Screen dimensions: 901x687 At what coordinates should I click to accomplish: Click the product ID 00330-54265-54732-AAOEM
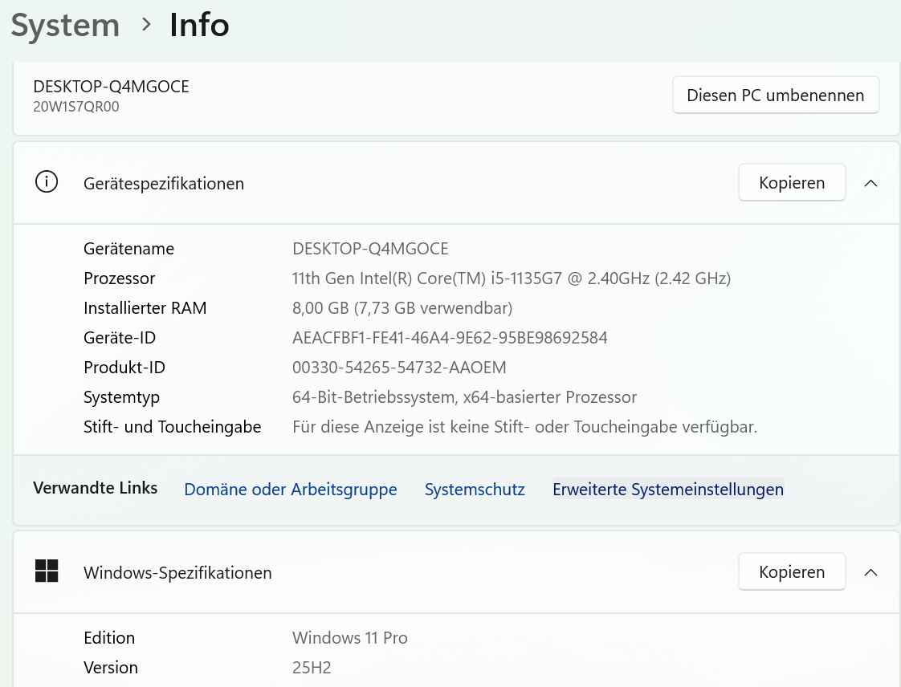pyautogui.click(x=399, y=368)
